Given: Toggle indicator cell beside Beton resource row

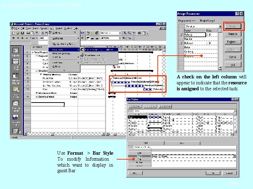Looking at the screenshot, I should pyautogui.click(x=182, y=47).
